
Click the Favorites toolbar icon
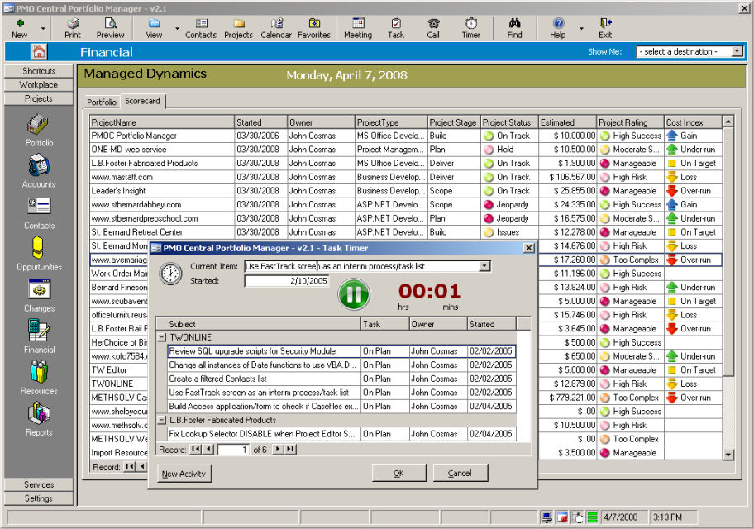(314, 28)
